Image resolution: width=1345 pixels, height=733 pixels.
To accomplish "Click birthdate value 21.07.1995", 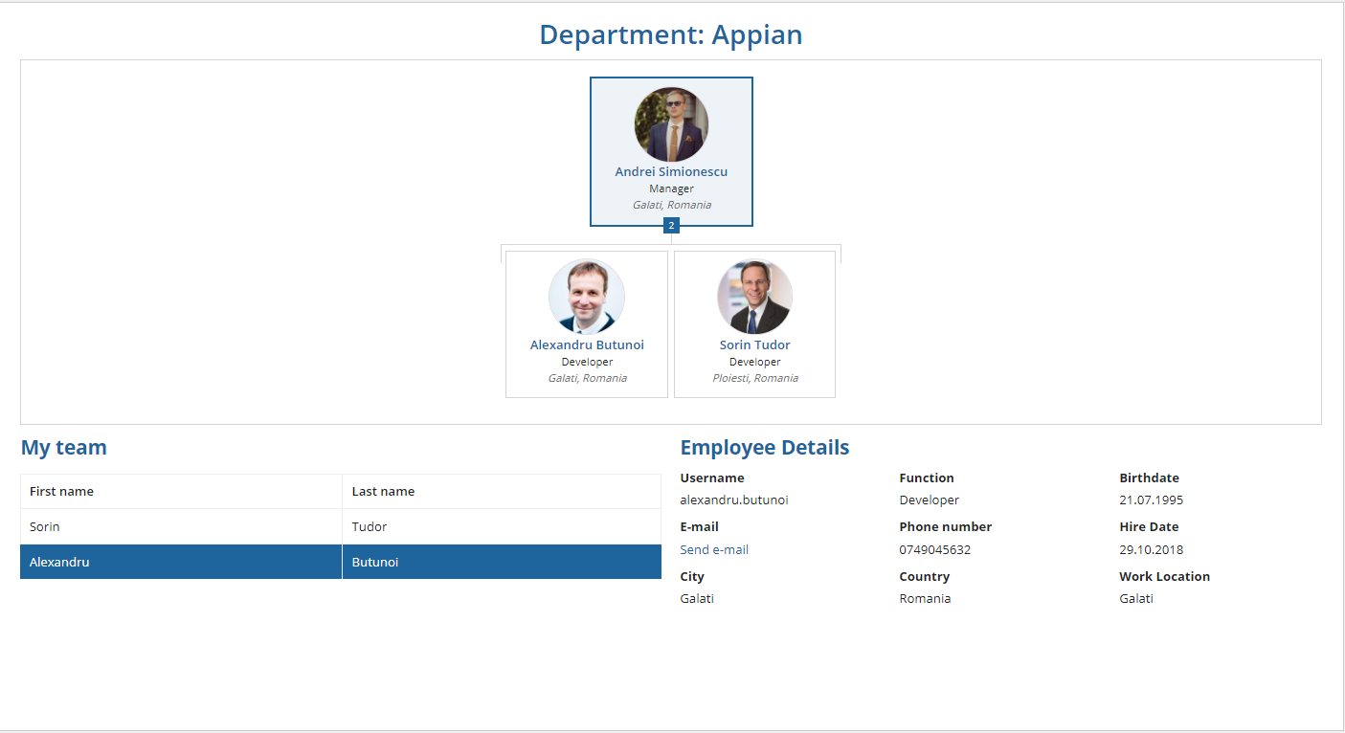I will tap(1152, 500).
